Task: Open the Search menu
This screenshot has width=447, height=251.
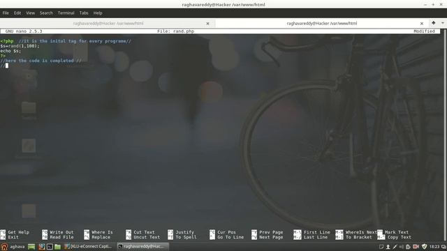Action: 46,13
